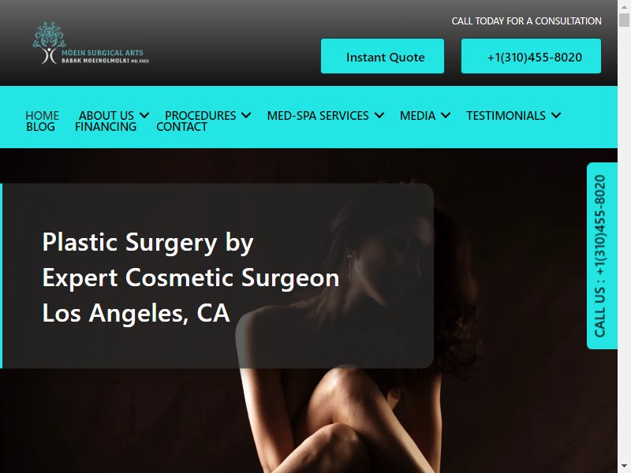
Task: Click the scrollbar down arrow
Action: pyautogui.click(x=624, y=467)
